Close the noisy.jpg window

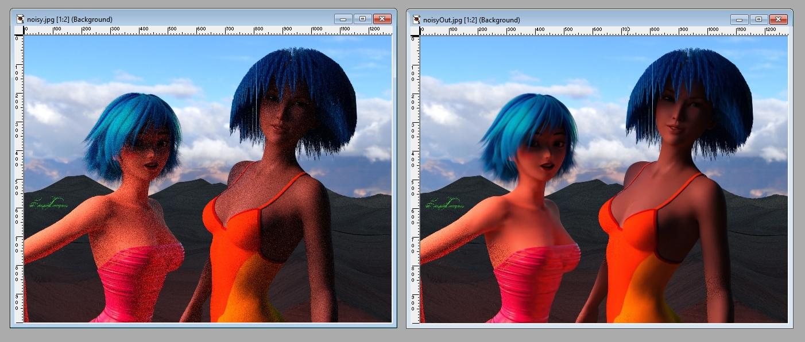[x=382, y=19]
